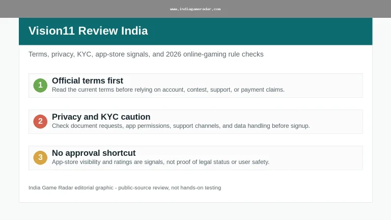391x220 pixels.
Task: Select the No approval shortcut heading
Action: pos(94,153)
